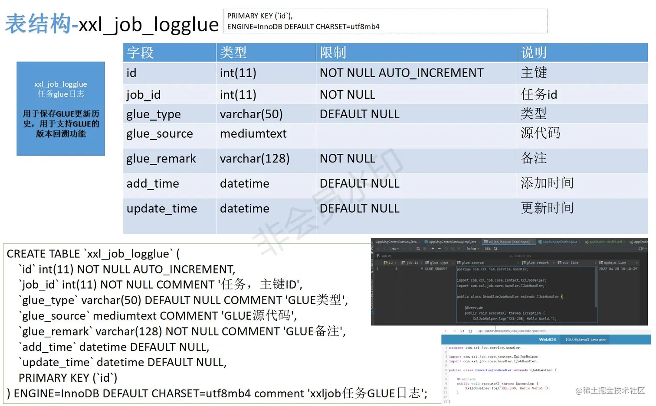Click the ORDER BY sort icon
656x406 pixels.
512,256
